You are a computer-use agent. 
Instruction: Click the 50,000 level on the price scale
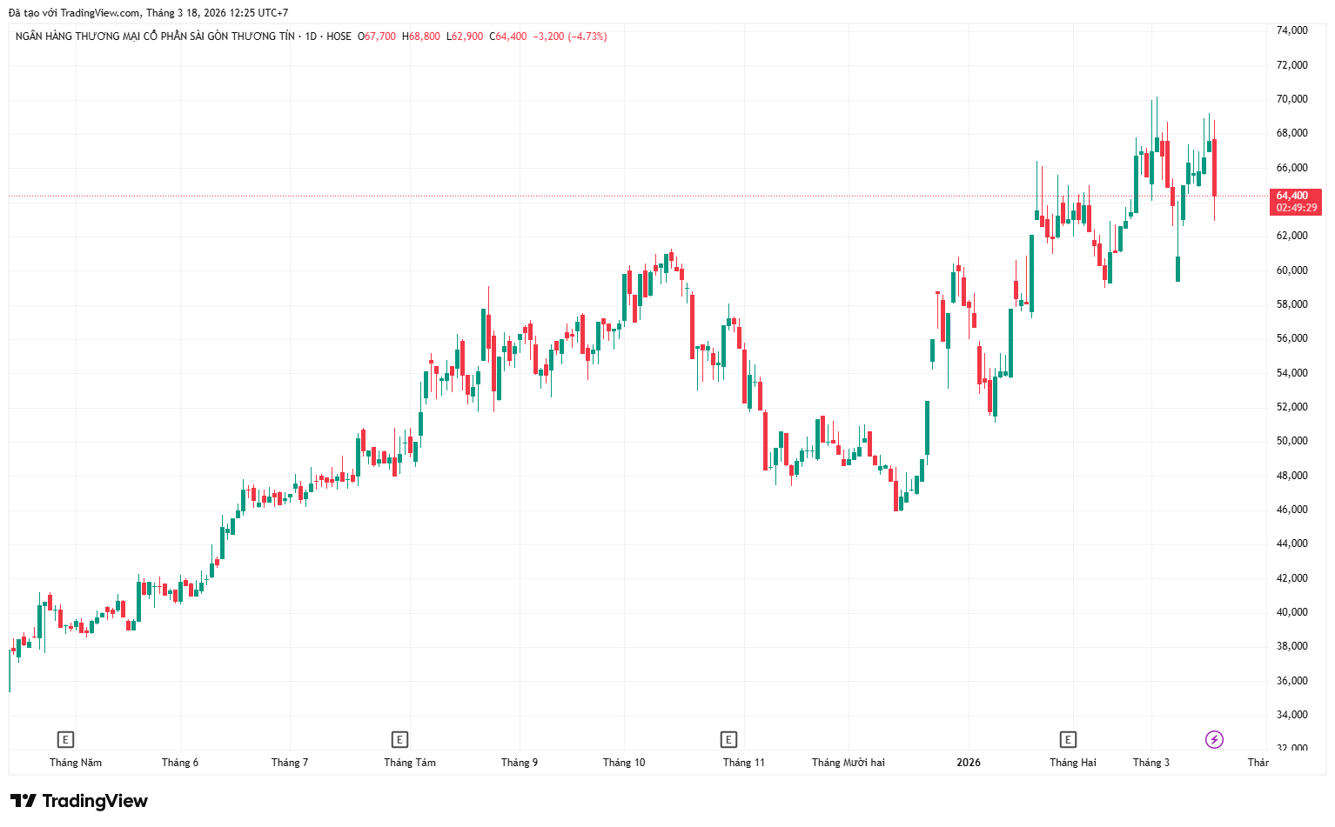click(x=1291, y=441)
